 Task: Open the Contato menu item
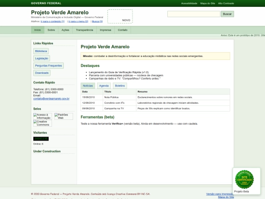pos(123,30)
